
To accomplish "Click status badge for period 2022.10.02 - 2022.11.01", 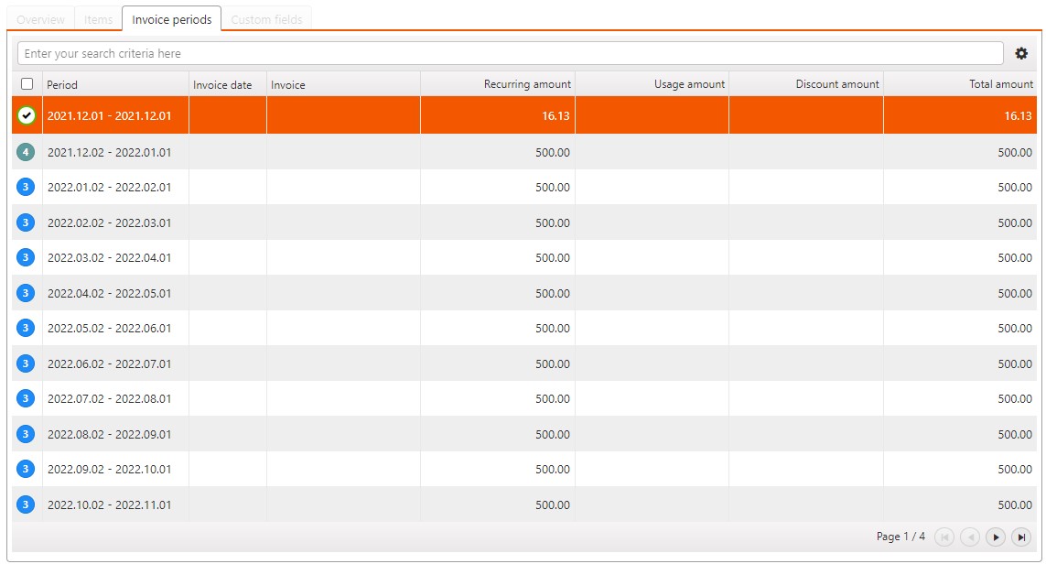I will click(26, 504).
